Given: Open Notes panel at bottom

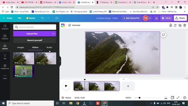Looking at the screenshot, I should (x=66, y=98).
